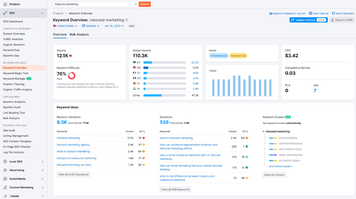Viewport: 356px width, 199px height.
Task: Click the Send feedback chat icon
Action: point(333,13)
